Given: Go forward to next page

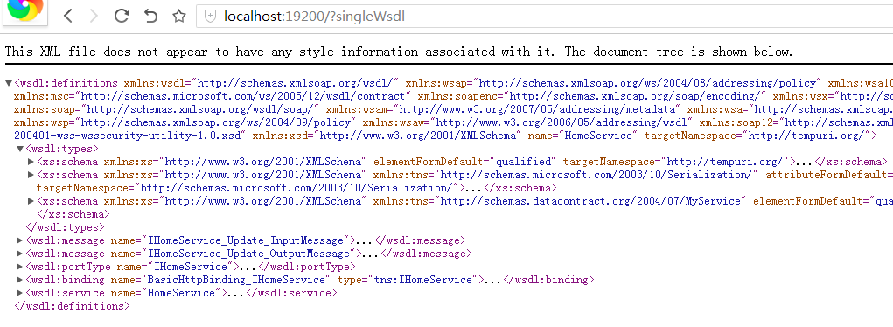Looking at the screenshot, I should (x=94, y=16).
